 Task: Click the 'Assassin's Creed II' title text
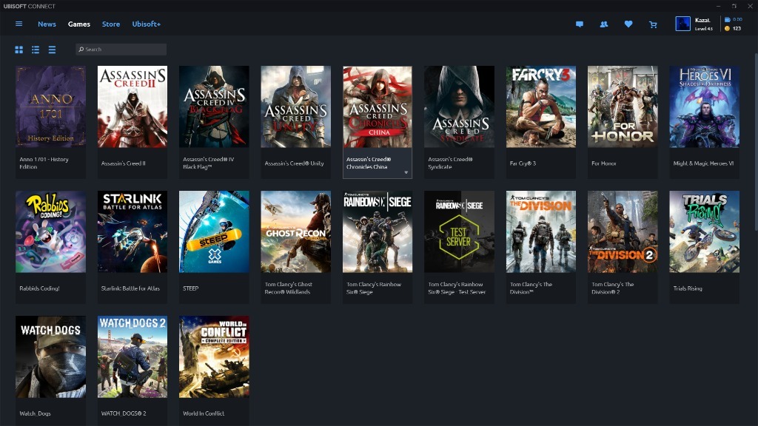124,163
